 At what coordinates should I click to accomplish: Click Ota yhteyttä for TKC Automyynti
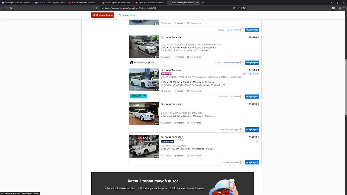(x=252, y=30)
